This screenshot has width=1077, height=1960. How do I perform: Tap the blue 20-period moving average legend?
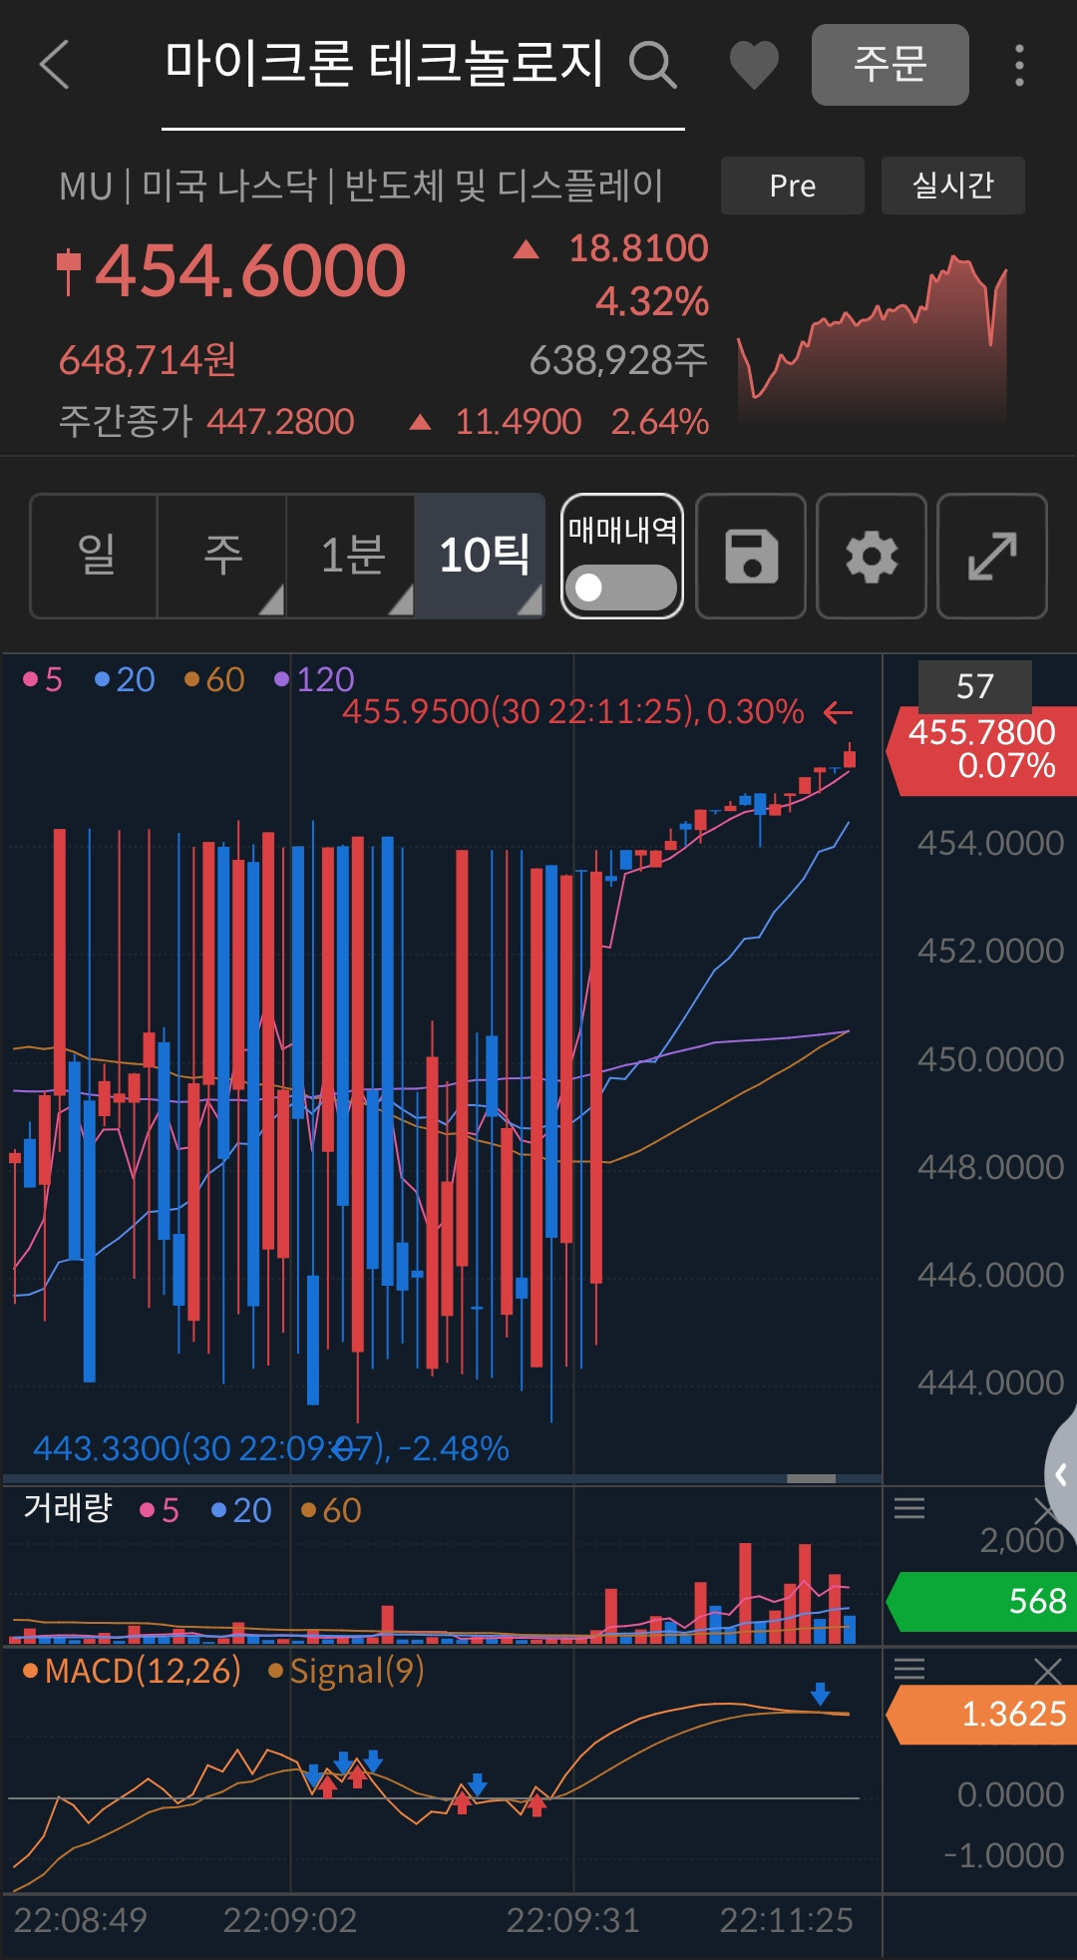(x=125, y=679)
